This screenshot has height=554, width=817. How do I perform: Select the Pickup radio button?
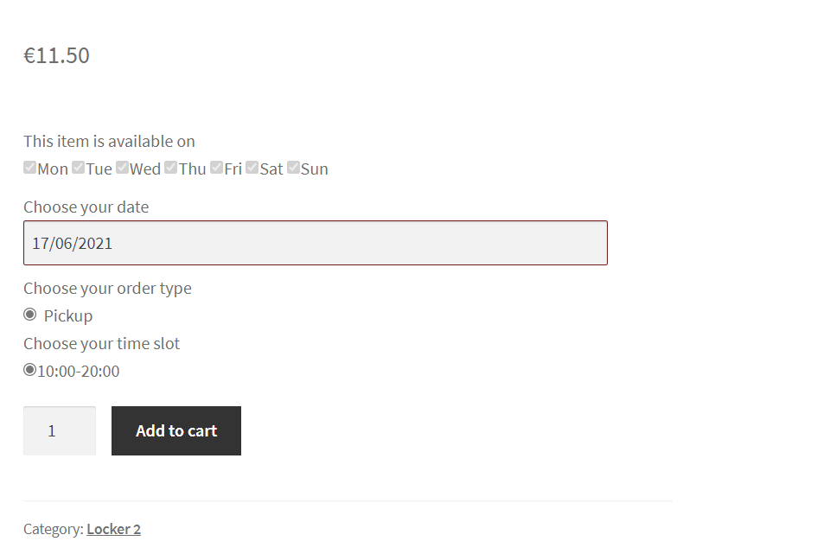click(29, 315)
